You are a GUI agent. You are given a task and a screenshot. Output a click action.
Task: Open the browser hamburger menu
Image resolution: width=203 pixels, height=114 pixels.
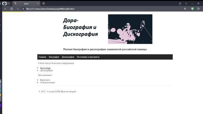coord(186,3)
